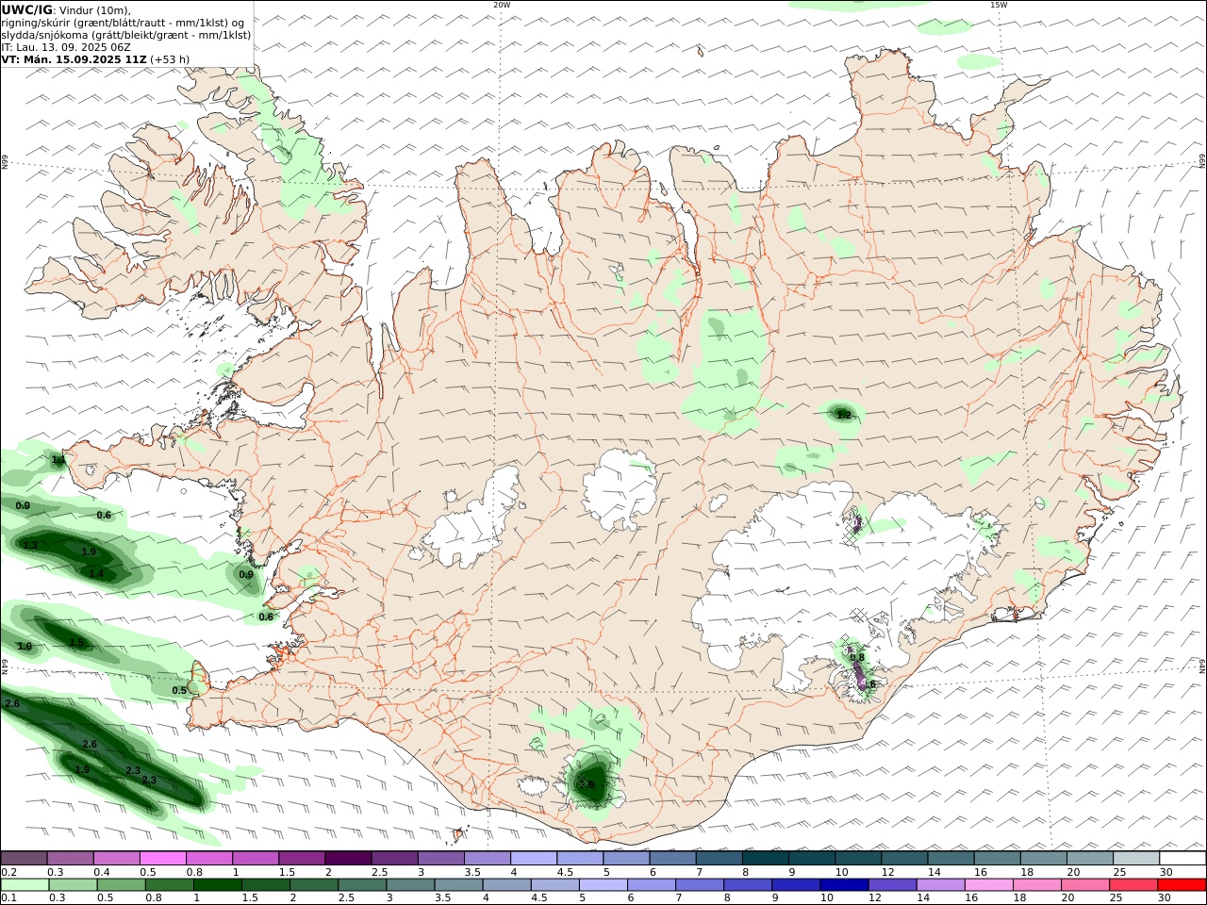Select the valid time line 'VT: Mán. 15.09.2025 11Z'

coord(74,59)
